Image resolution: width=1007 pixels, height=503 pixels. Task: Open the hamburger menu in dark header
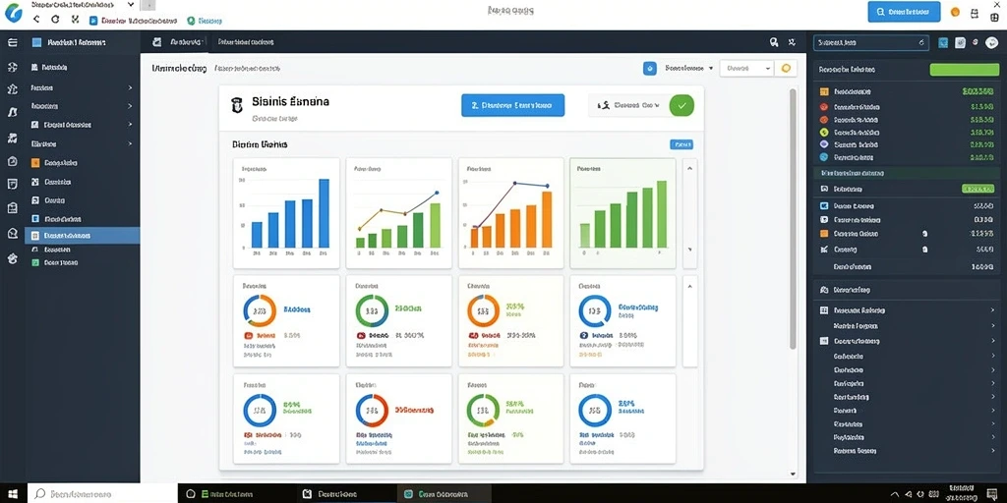point(12,42)
